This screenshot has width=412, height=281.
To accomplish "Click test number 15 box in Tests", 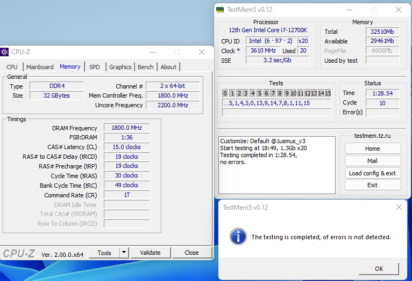I will coord(328,93).
